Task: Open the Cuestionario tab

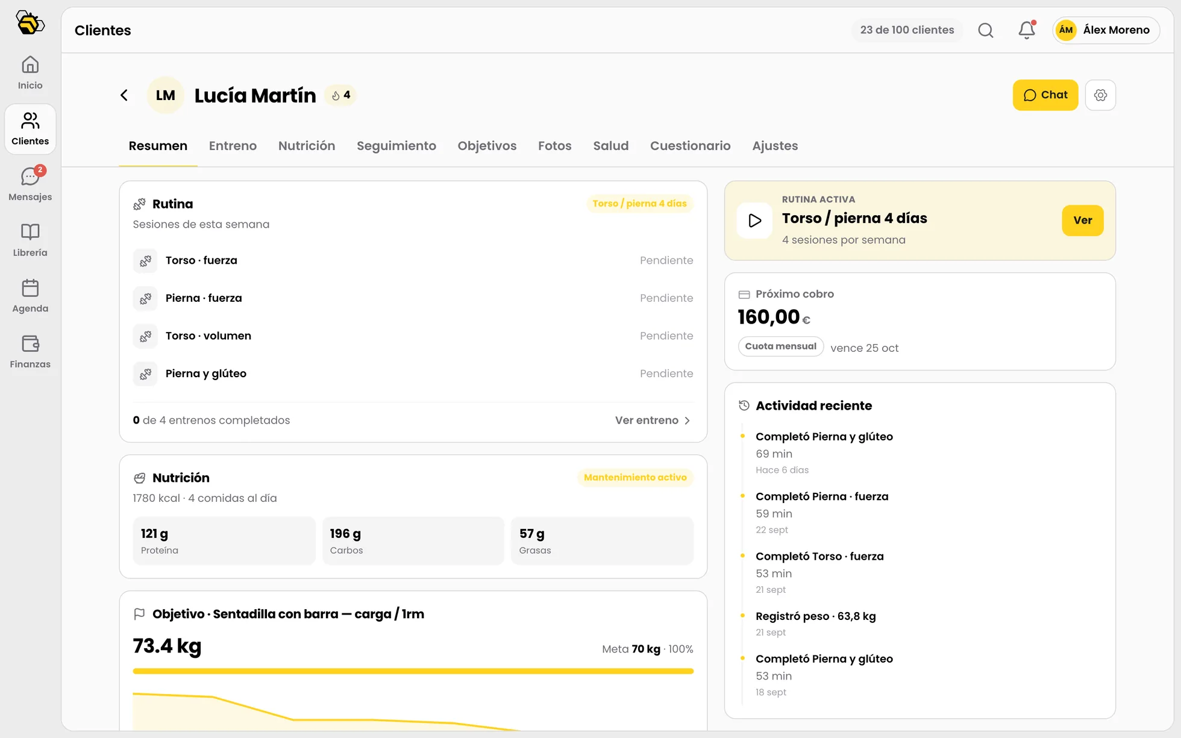Action: point(691,146)
